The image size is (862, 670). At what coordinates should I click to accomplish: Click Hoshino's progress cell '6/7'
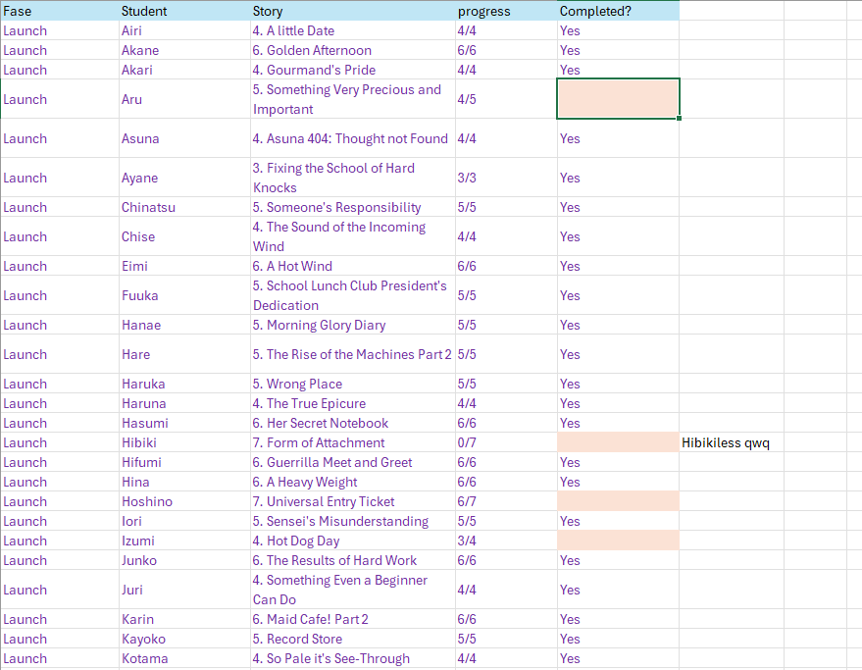pyautogui.click(x=506, y=501)
